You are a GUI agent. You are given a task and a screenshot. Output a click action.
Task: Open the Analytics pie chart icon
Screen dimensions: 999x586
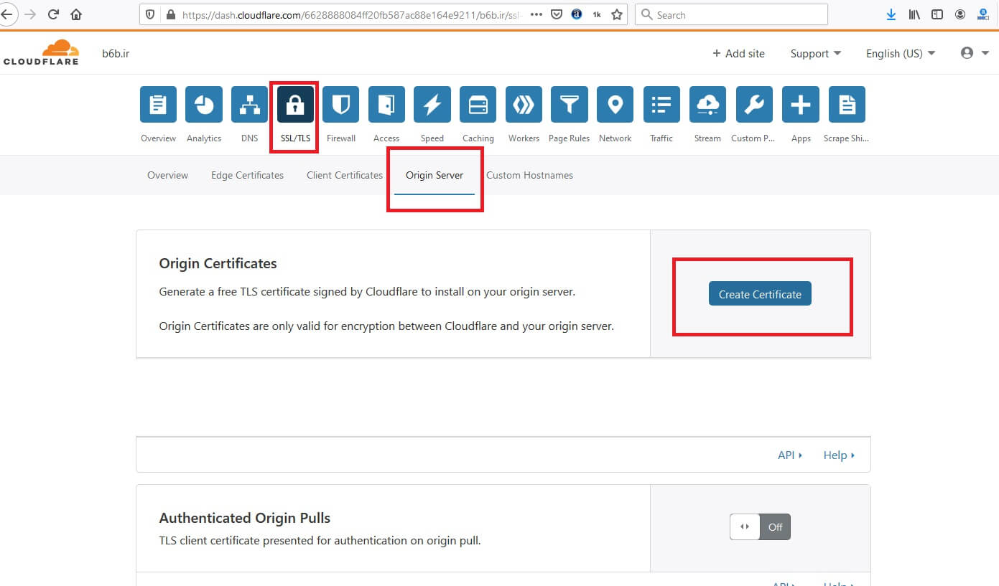click(x=204, y=105)
